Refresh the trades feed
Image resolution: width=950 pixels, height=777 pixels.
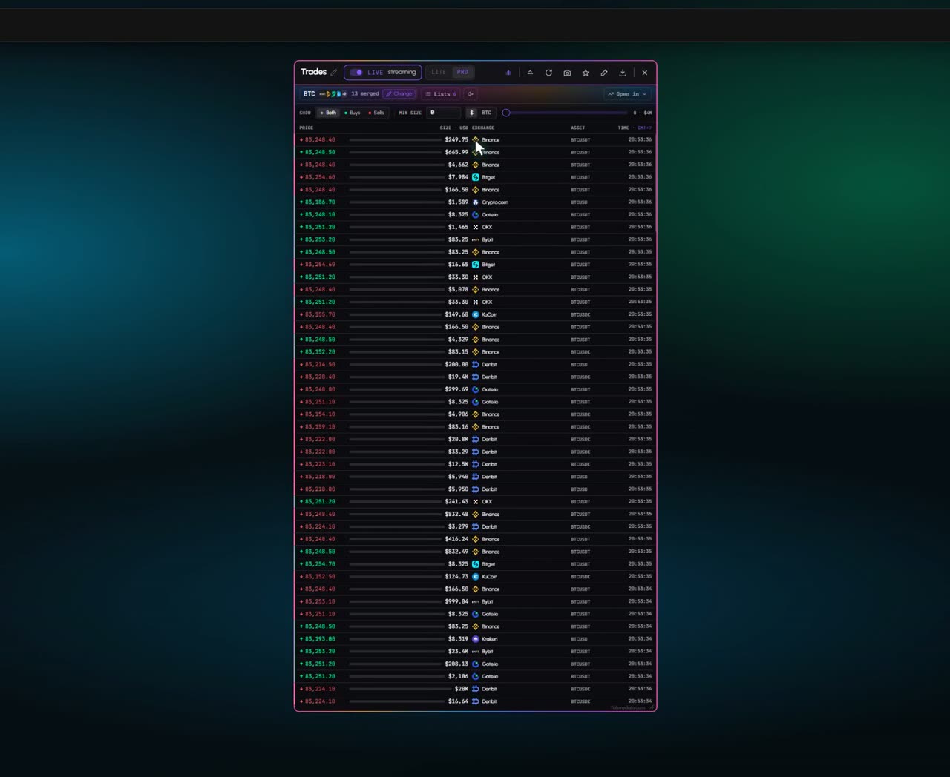(x=548, y=73)
